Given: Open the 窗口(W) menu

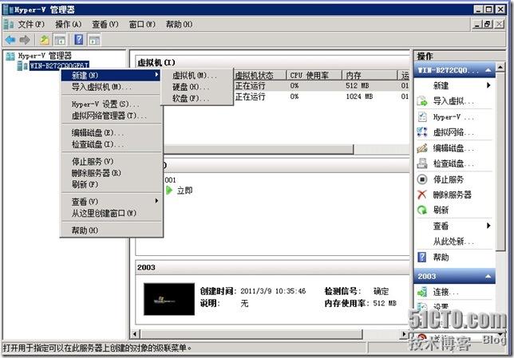Looking at the screenshot, I should [142, 24].
